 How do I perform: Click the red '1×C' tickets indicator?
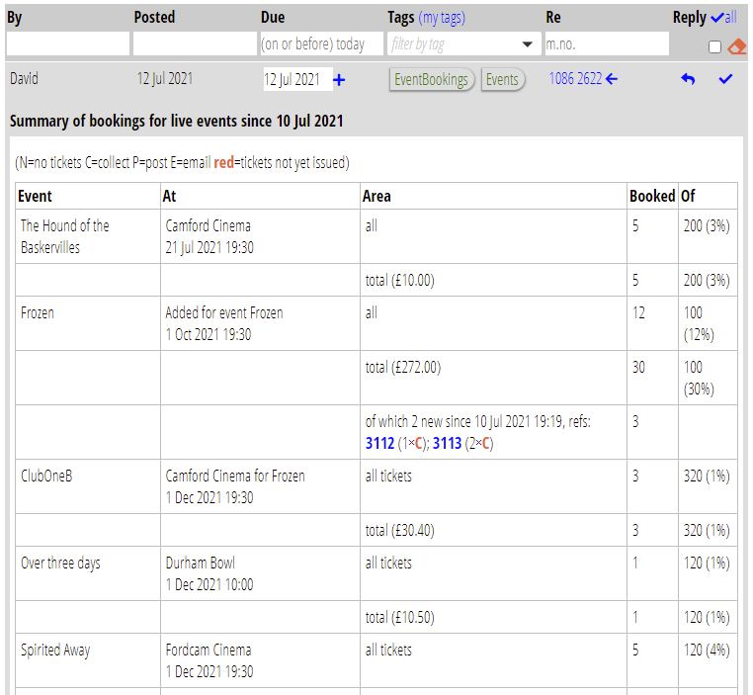pyautogui.click(x=412, y=443)
